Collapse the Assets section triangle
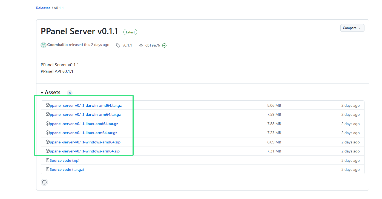This screenshot has width=382, height=199. click(42, 93)
